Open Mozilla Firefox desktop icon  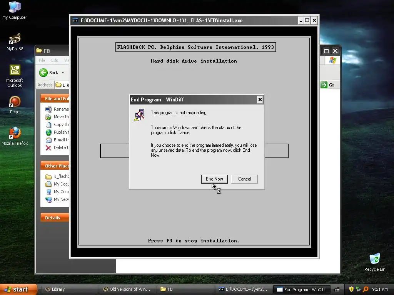coord(15,136)
